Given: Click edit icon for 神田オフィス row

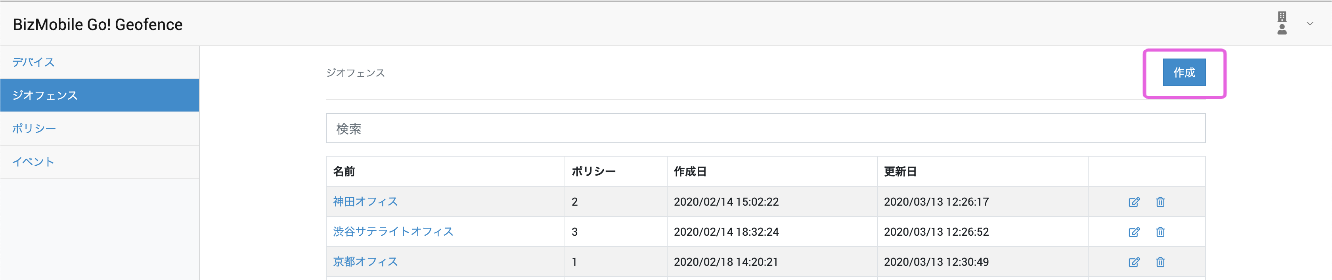Looking at the screenshot, I should pos(1134,202).
